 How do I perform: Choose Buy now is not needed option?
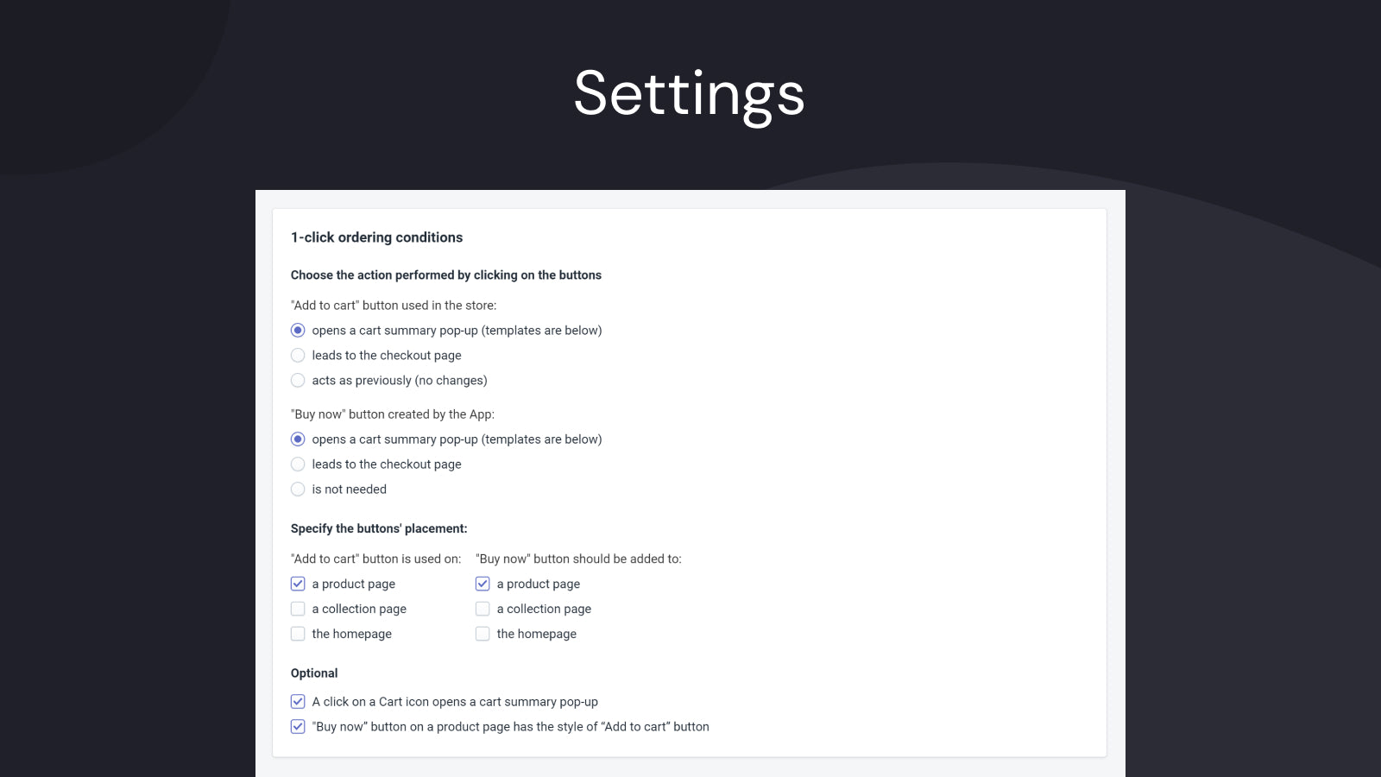[x=298, y=489]
